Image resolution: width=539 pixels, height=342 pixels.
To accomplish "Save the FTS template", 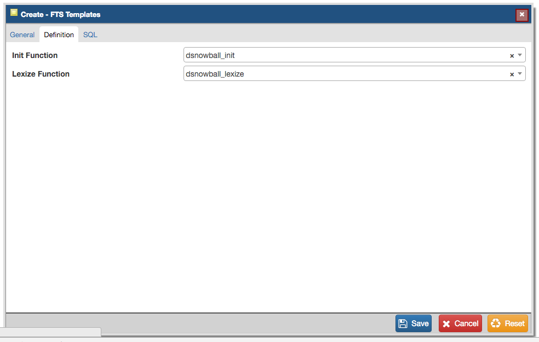I will pos(413,323).
